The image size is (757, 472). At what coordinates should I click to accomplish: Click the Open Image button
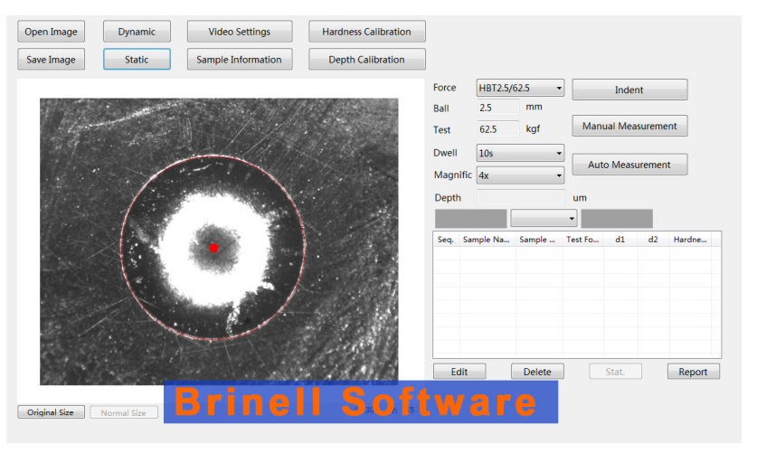(x=51, y=32)
